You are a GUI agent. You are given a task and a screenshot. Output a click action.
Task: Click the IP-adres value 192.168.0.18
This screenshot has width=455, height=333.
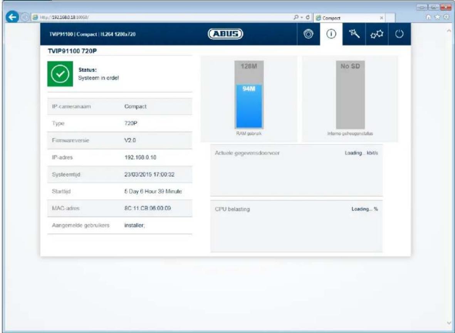[x=141, y=157]
